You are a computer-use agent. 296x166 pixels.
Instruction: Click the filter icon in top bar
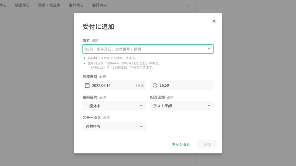[x=187, y=5]
